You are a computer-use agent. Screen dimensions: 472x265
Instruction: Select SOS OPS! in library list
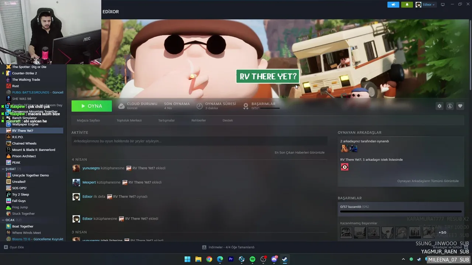click(19, 188)
